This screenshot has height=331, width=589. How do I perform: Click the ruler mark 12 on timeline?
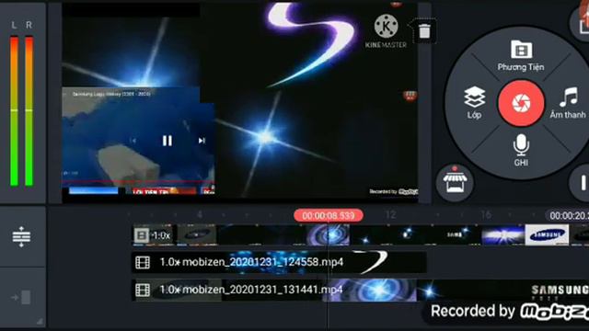[390, 214]
